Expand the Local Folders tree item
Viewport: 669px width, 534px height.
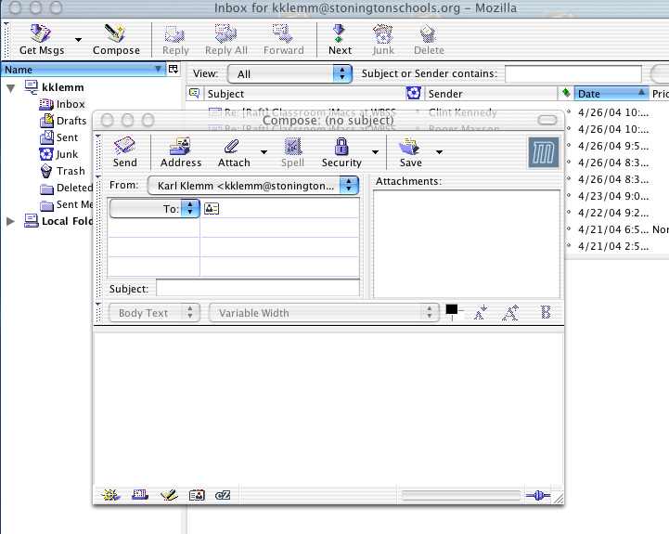(11, 221)
